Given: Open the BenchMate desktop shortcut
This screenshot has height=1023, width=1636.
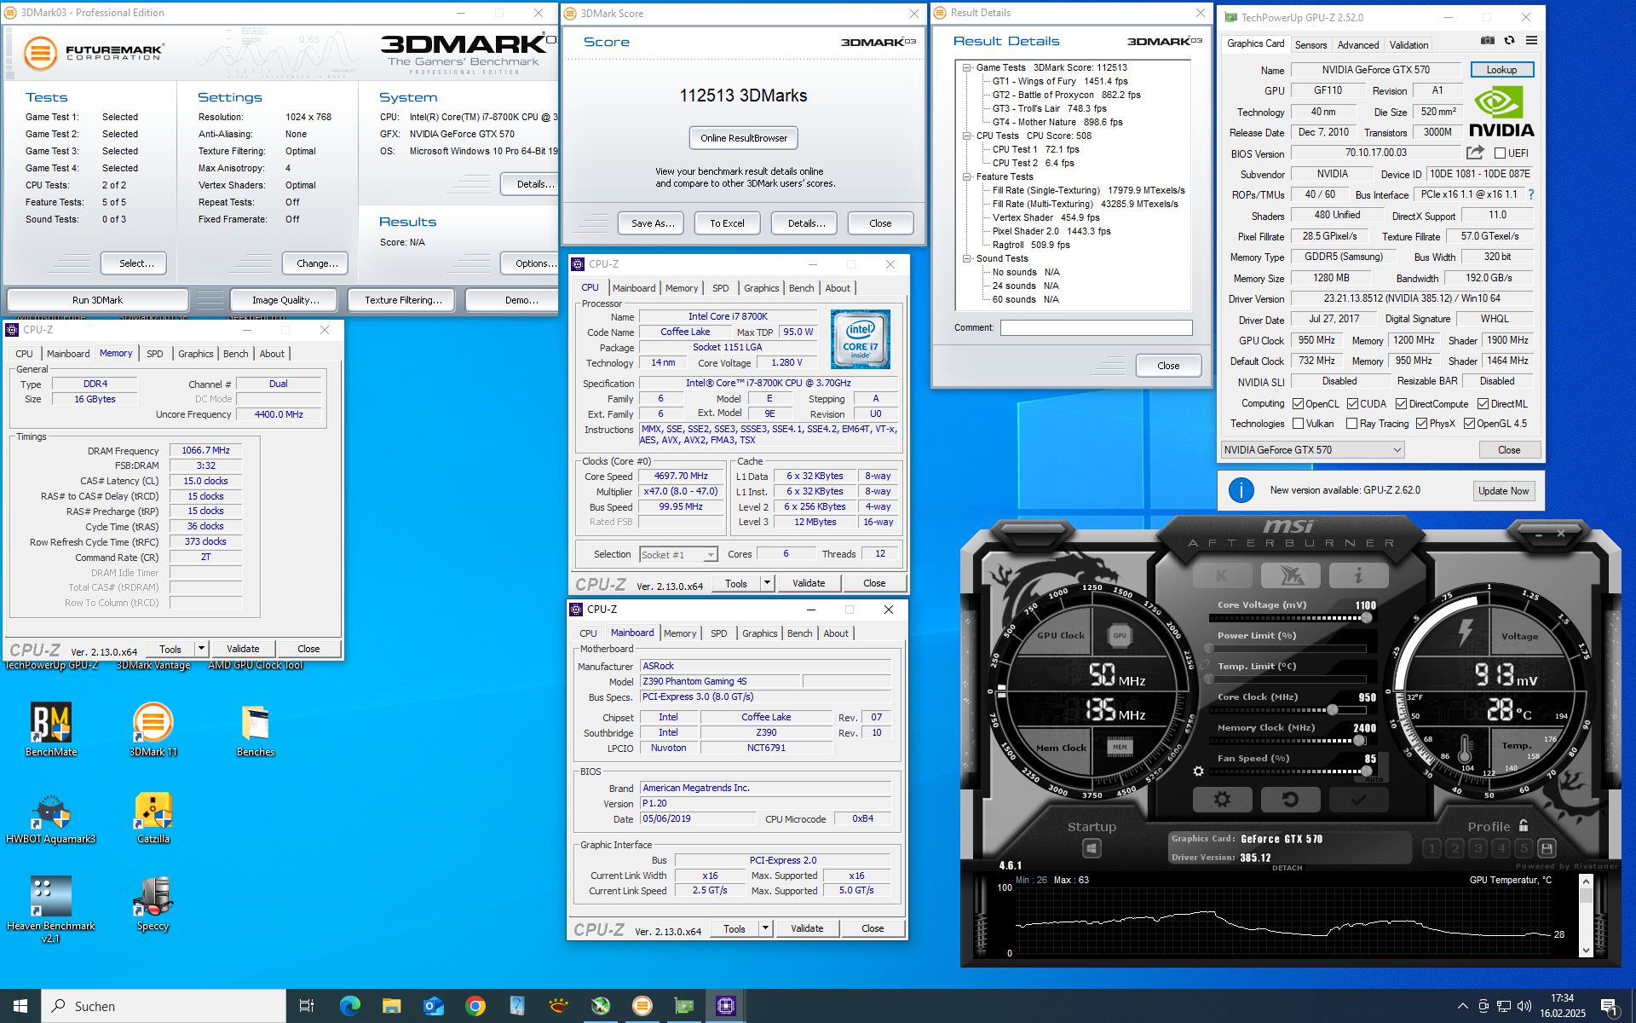Looking at the screenshot, I should tap(51, 731).
